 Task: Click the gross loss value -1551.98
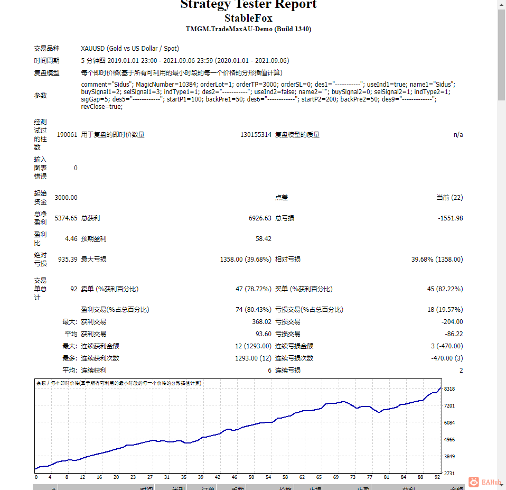pos(450,218)
